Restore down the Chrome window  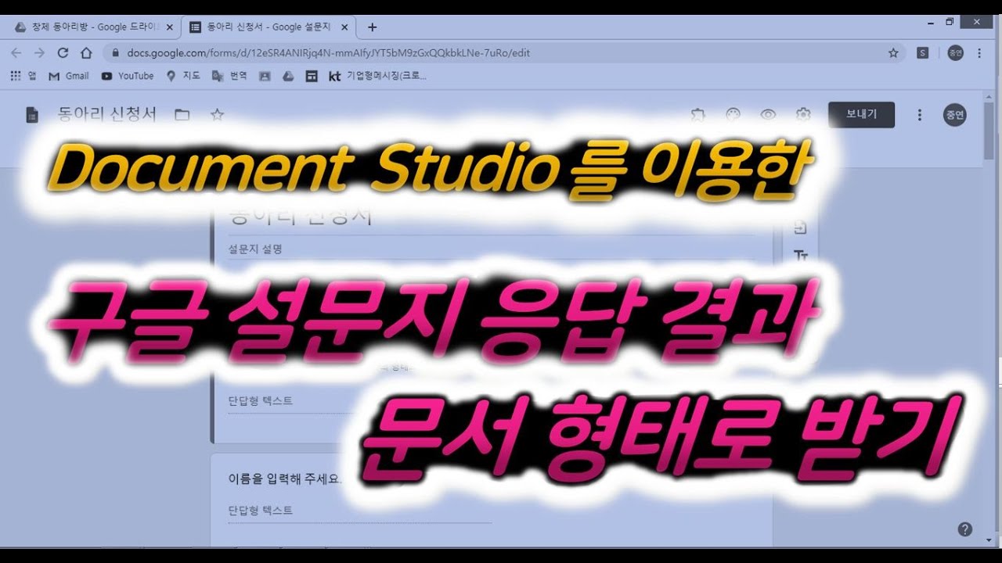[x=950, y=23]
